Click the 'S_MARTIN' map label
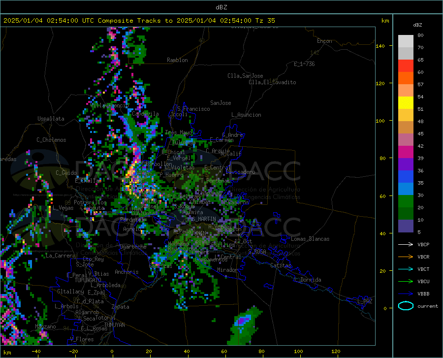 pyautogui.click(x=204, y=219)
